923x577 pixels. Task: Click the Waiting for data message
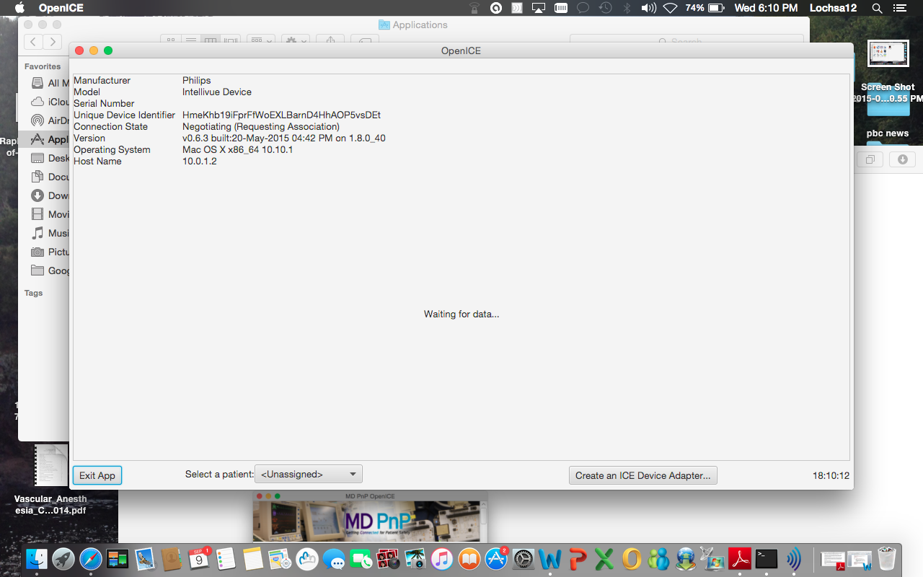tap(461, 314)
